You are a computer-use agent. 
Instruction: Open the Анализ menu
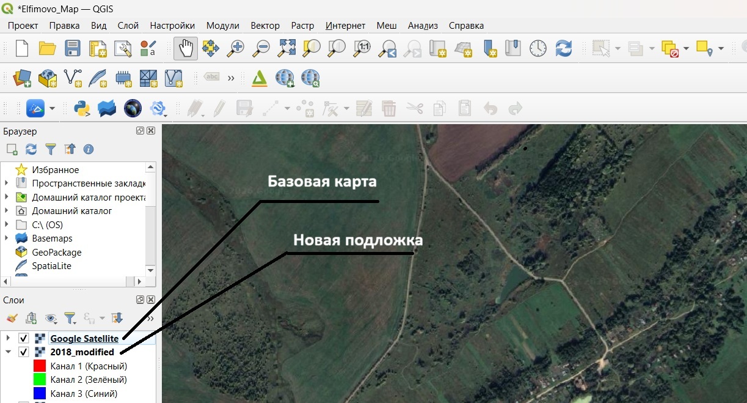click(x=423, y=25)
